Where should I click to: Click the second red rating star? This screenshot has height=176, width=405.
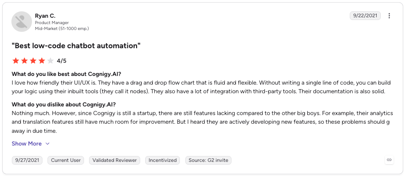(25, 61)
